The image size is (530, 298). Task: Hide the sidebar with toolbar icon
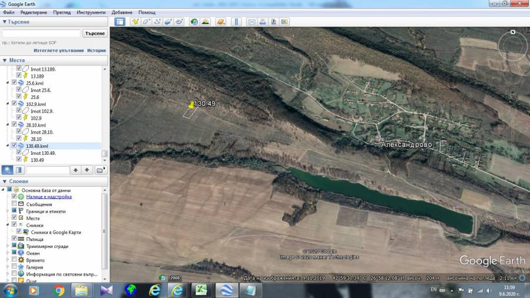pyautogui.click(x=120, y=22)
